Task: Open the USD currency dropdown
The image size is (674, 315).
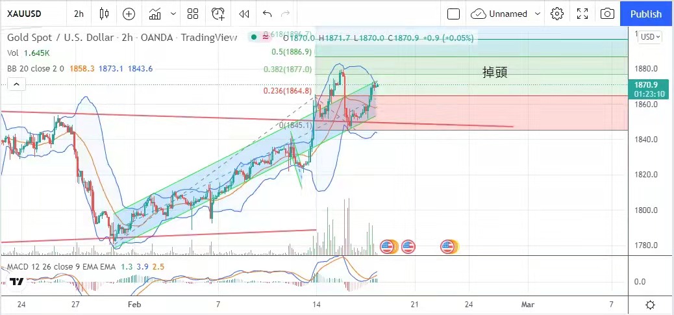Action: [650, 37]
